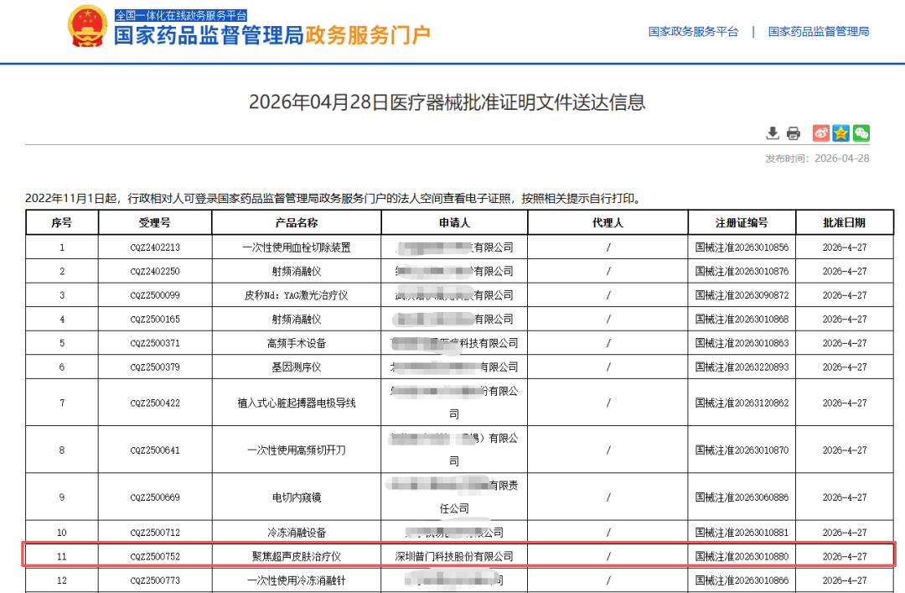
Task: Select cell 国械注准20263120862
Action: (x=742, y=403)
